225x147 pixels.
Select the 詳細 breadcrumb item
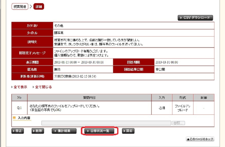pos(39,7)
